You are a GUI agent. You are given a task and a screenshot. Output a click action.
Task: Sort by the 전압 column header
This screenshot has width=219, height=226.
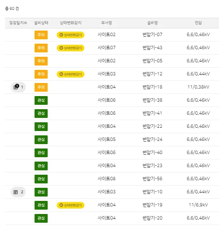click(x=198, y=23)
